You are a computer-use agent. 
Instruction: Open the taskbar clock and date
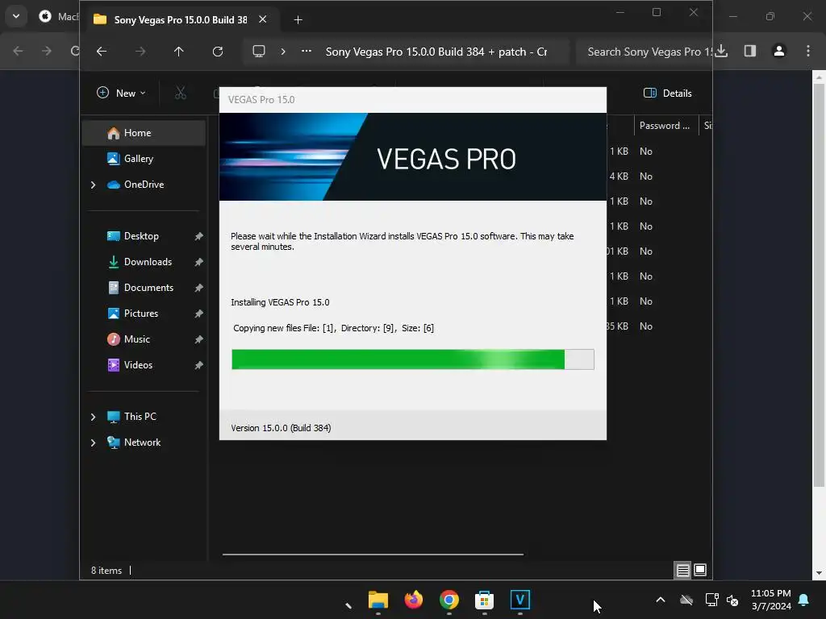pyautogui.click(x=770, y=600)
